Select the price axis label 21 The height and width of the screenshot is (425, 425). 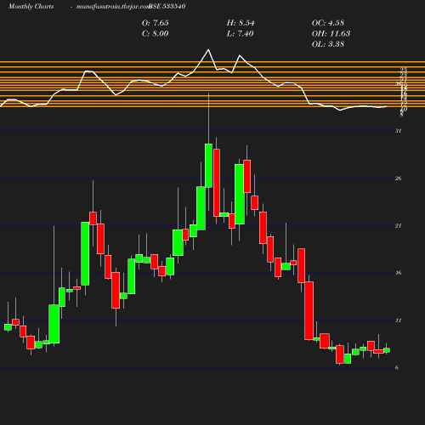click(x=399, y=225)
